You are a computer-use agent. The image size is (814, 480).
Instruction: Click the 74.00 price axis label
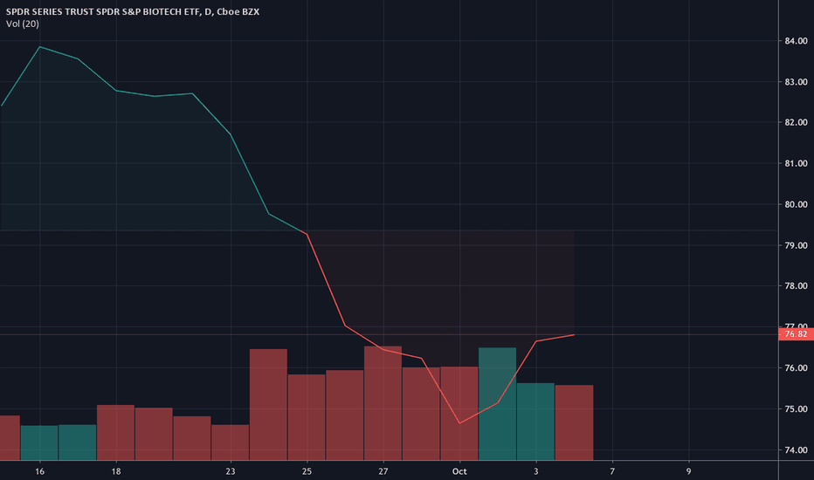pyautogui.click(x=796, y=450)
